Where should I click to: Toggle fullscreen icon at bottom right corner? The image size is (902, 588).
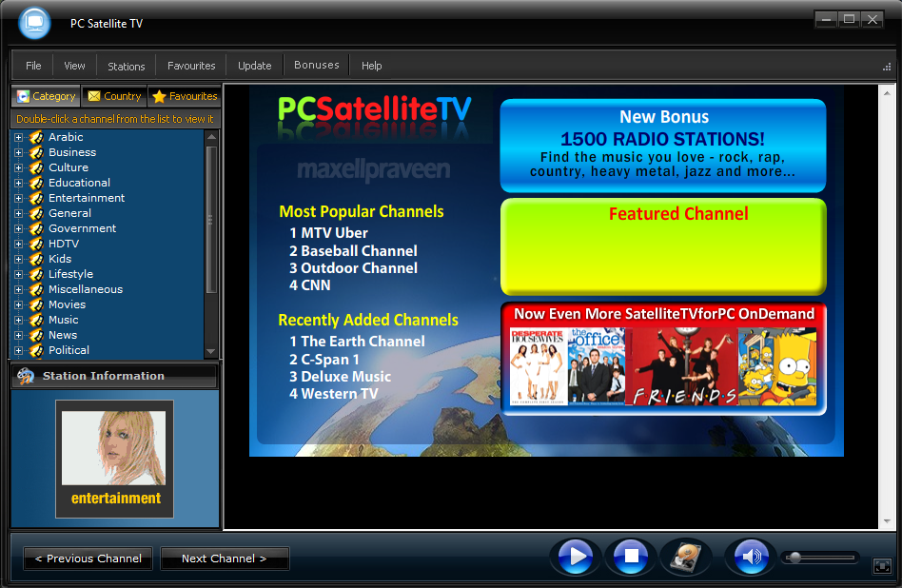tap(882, 566)
